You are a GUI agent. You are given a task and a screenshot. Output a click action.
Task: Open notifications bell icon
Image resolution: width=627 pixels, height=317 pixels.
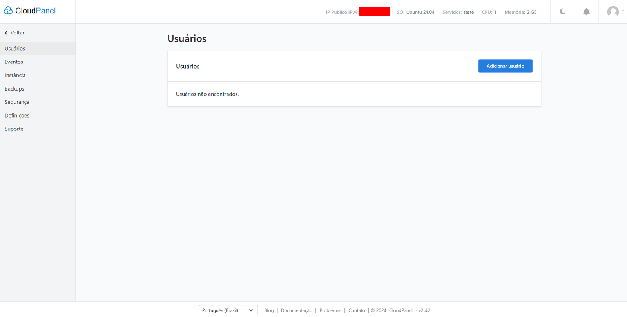pyautogui.click(x=586, y=12)
